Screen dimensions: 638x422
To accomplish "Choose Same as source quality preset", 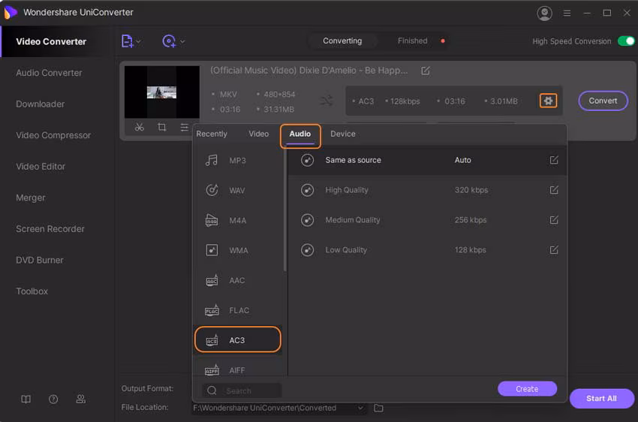I will (x=427, y=160).
